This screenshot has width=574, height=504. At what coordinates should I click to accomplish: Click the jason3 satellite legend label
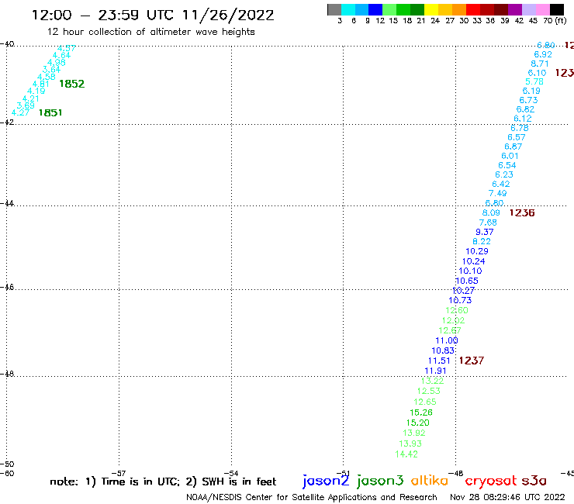[380, 481]
